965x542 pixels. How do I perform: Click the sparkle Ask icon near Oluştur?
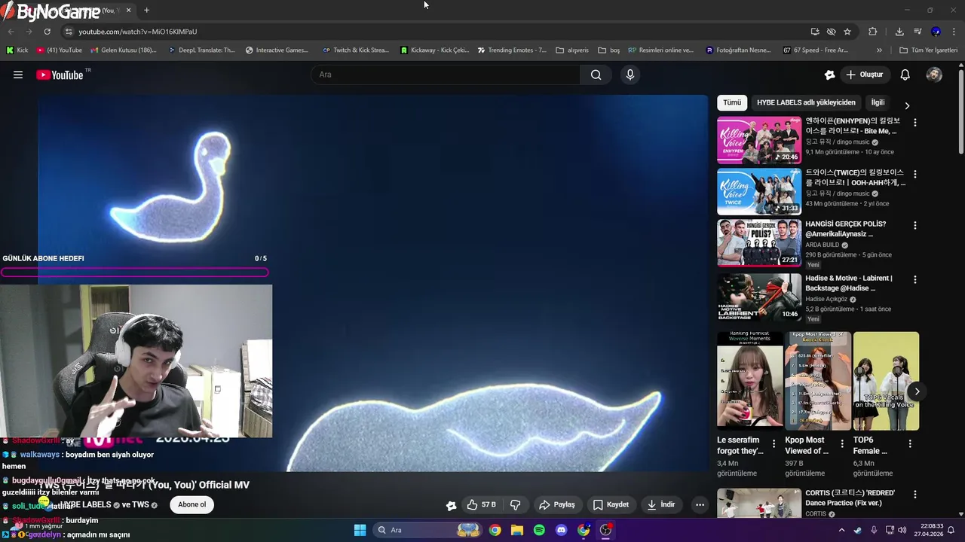[829, 75]
